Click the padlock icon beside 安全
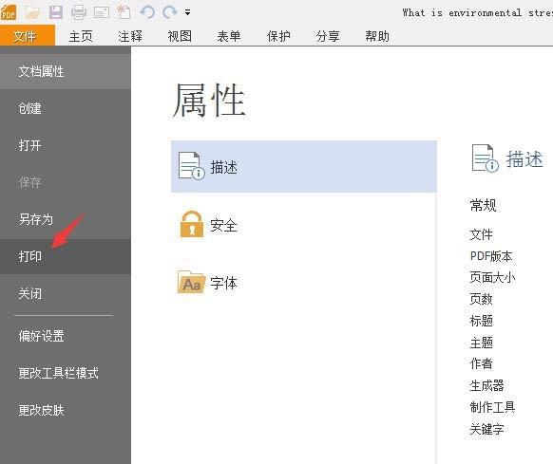 click(x=192, y=224)
